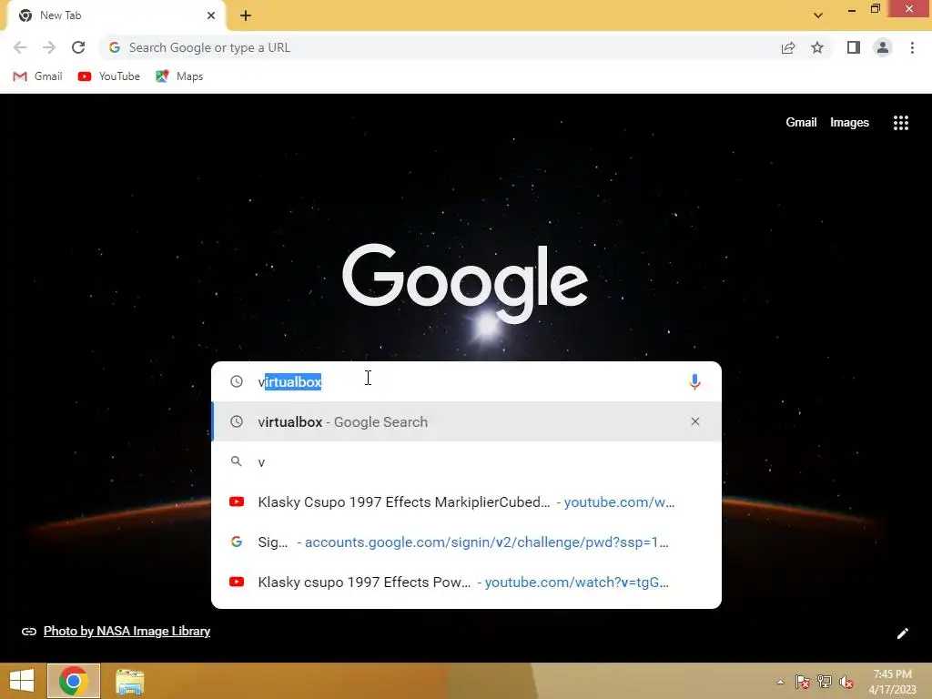Open the accounts.google.com sign-in suggestion

467,542
